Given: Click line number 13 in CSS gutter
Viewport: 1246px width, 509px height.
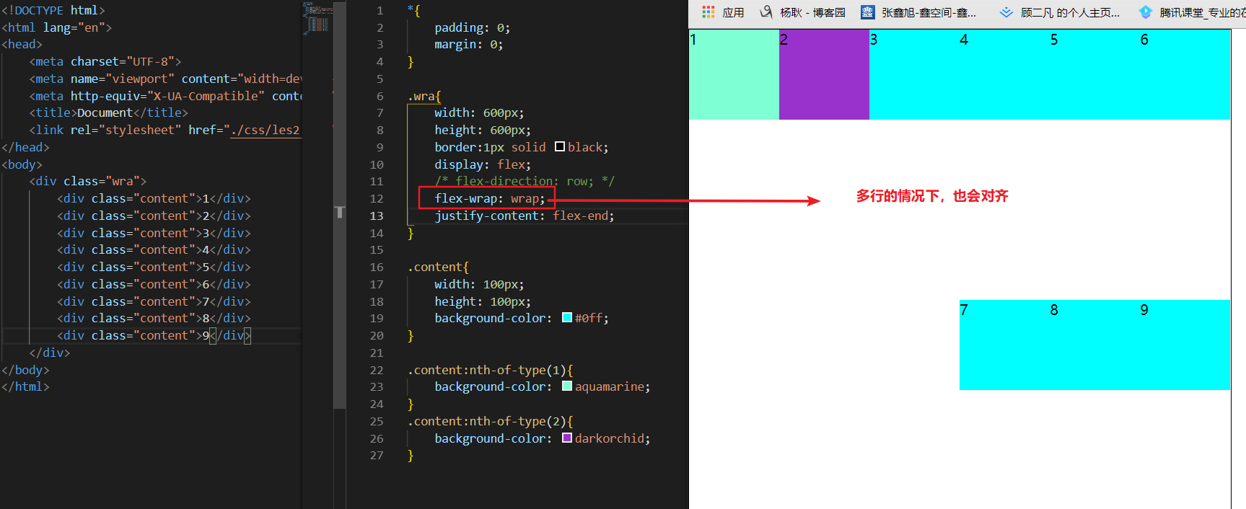Looking at the screenshot, I should (x=377, y=216).
